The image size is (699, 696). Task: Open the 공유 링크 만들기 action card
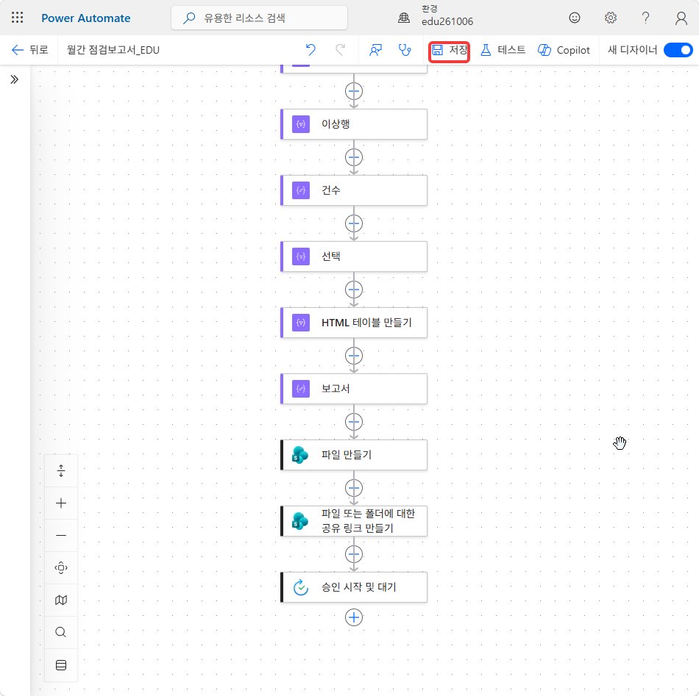[x=354, y=521]
